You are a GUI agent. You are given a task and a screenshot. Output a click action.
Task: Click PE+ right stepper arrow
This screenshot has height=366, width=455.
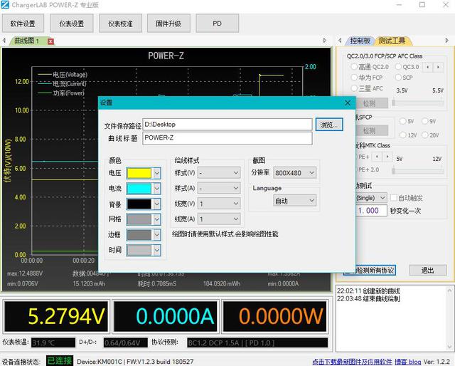[387, 157]
